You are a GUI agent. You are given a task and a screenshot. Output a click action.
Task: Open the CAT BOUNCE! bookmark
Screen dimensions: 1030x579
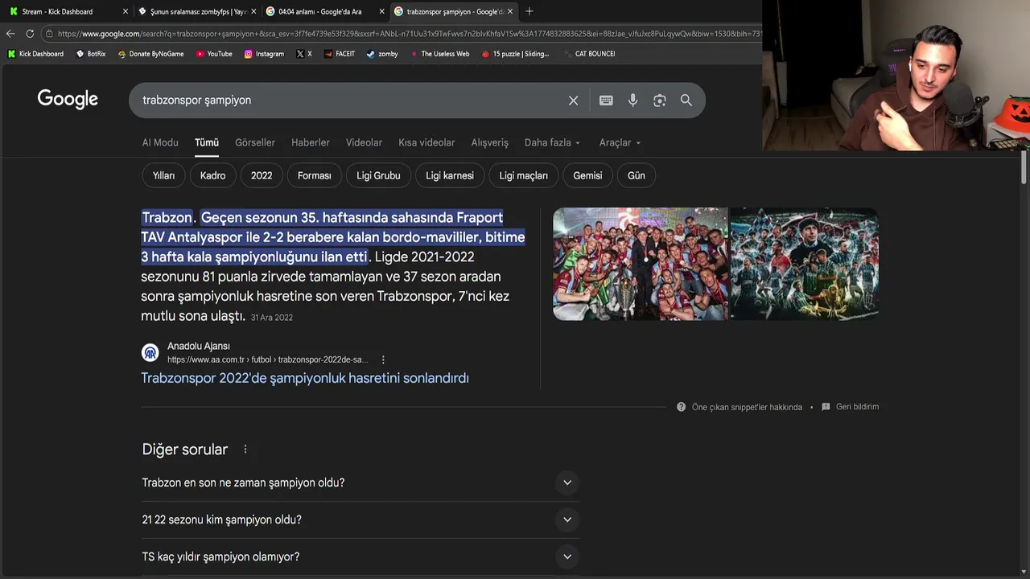click(x=589, y=54)
